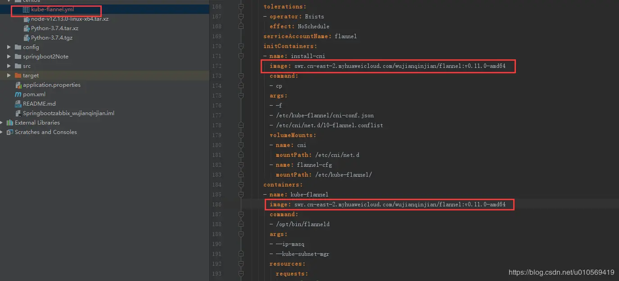Viewport: 619px width, 281px height.
Task: Select Python-3.7.4.tgz in the tree
Action: point(52,38)
